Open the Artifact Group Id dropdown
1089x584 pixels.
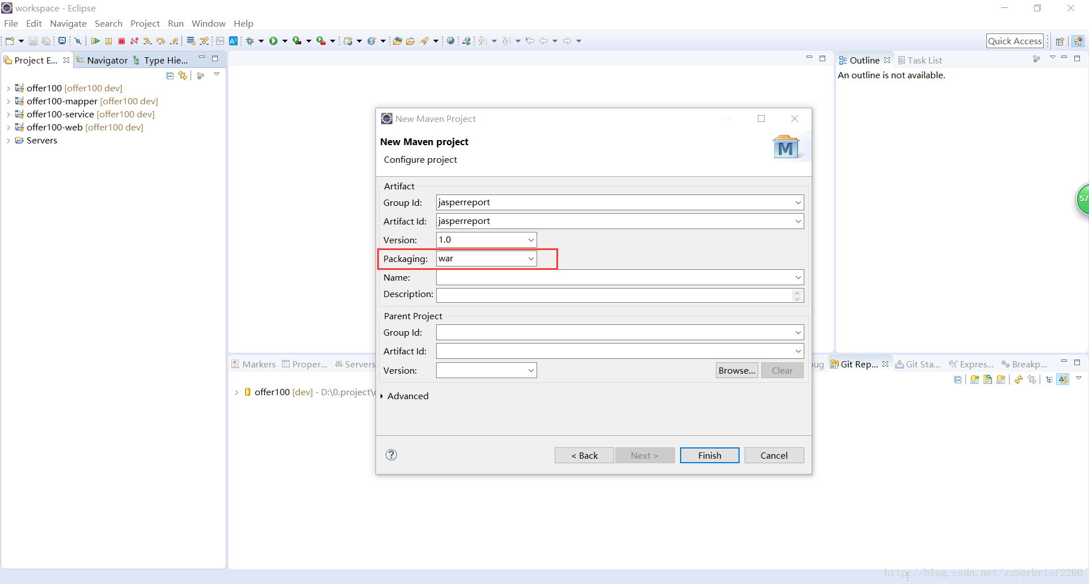tap(798, 202)
